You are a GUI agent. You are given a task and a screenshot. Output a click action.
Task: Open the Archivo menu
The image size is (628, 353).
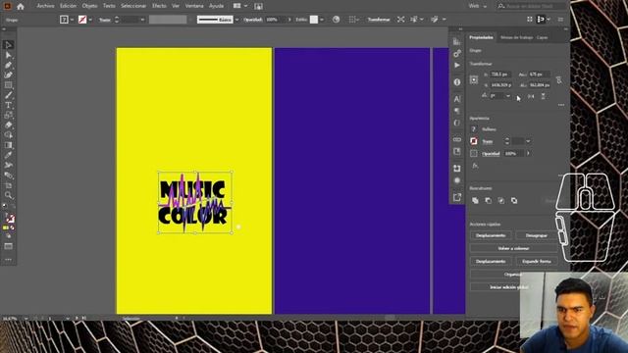coord(45,6)
